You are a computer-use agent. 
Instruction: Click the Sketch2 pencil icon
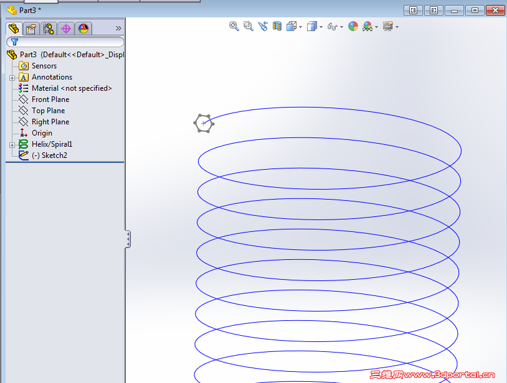coord(23,155)
